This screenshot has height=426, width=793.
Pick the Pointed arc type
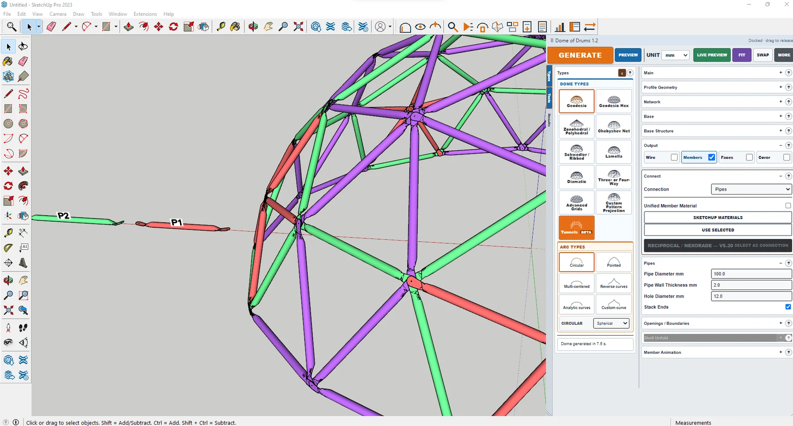tap(614, 262)
